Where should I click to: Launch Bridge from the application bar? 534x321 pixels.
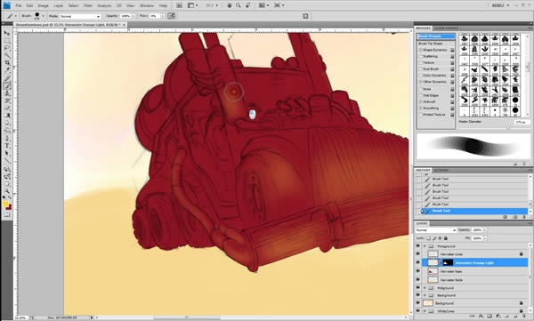coord(180,5)
